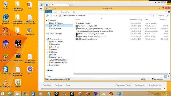The image size is (171, 96).
Task: Click the Explorer file list horizontal scrollbar
Action: tap(122, 74)
